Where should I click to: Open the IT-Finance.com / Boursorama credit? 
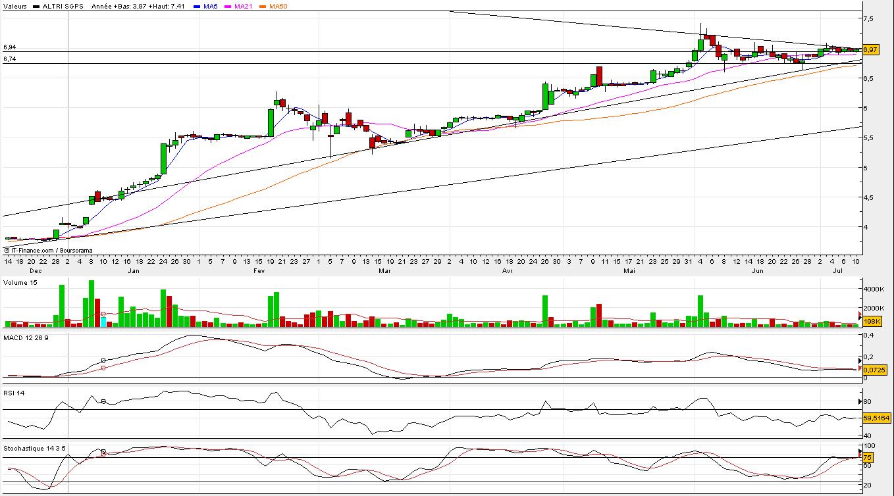pos(47,251)
